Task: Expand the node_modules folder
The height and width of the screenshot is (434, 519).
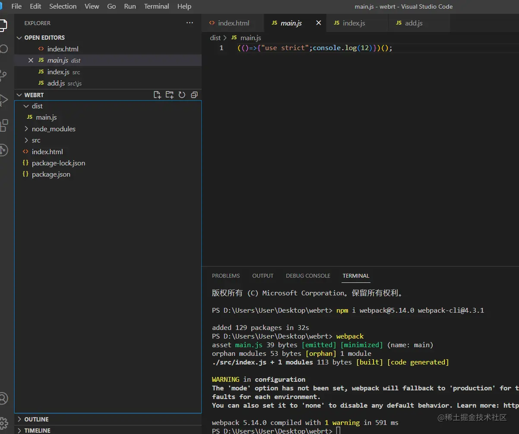Action: (53, 129)
